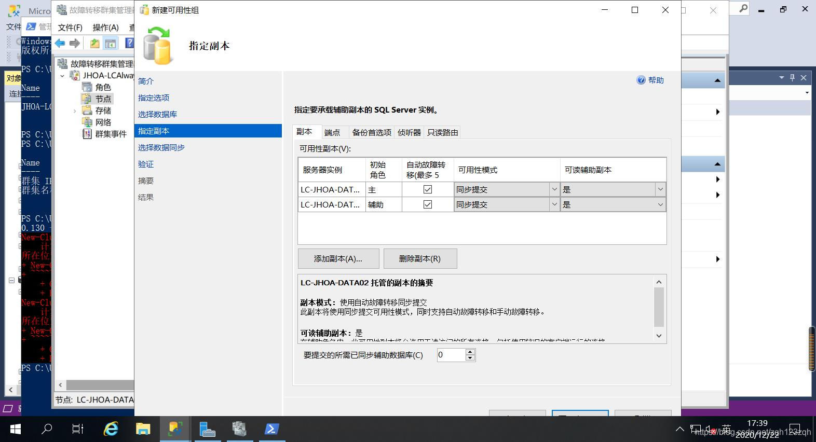This screenshot has height=442, width=816.
Task: Open Task View on the taskbar
Action: 78,429
